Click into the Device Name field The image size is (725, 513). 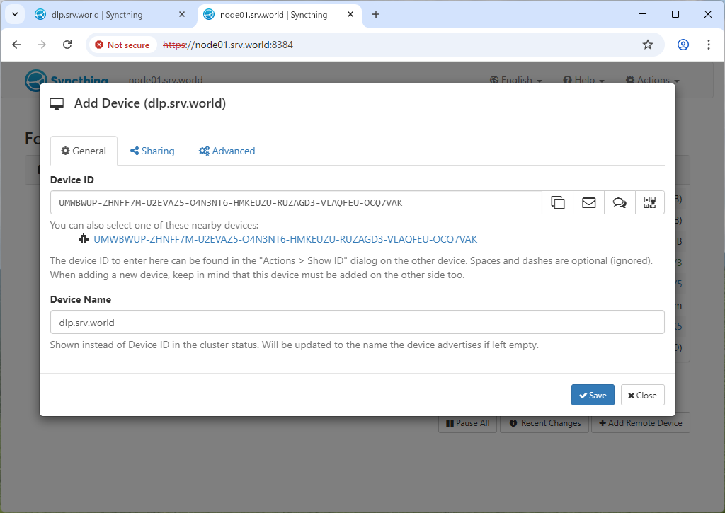pos(357,322)
